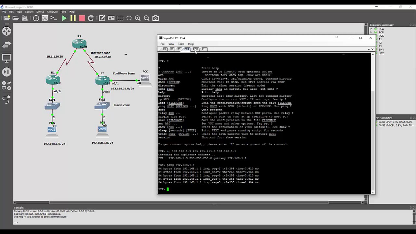Expand the PCA node in Topology Summary
The image size is (416, 234).
[x=371, y=29]
